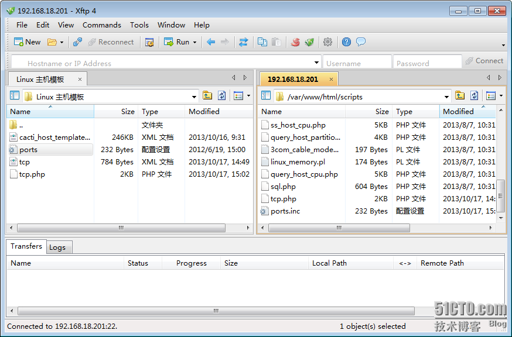Open the Edit menu
Screen dimensions: 512x337
[x=43, y=25]
